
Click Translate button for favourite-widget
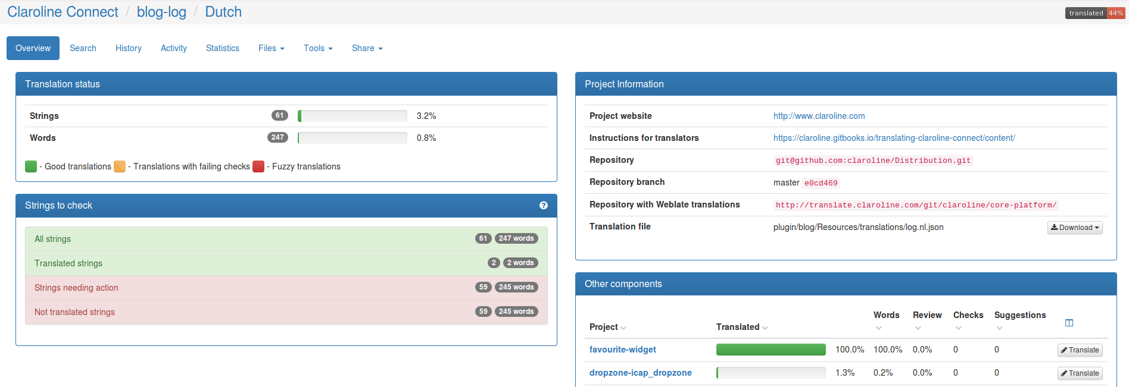(1080, 350)
